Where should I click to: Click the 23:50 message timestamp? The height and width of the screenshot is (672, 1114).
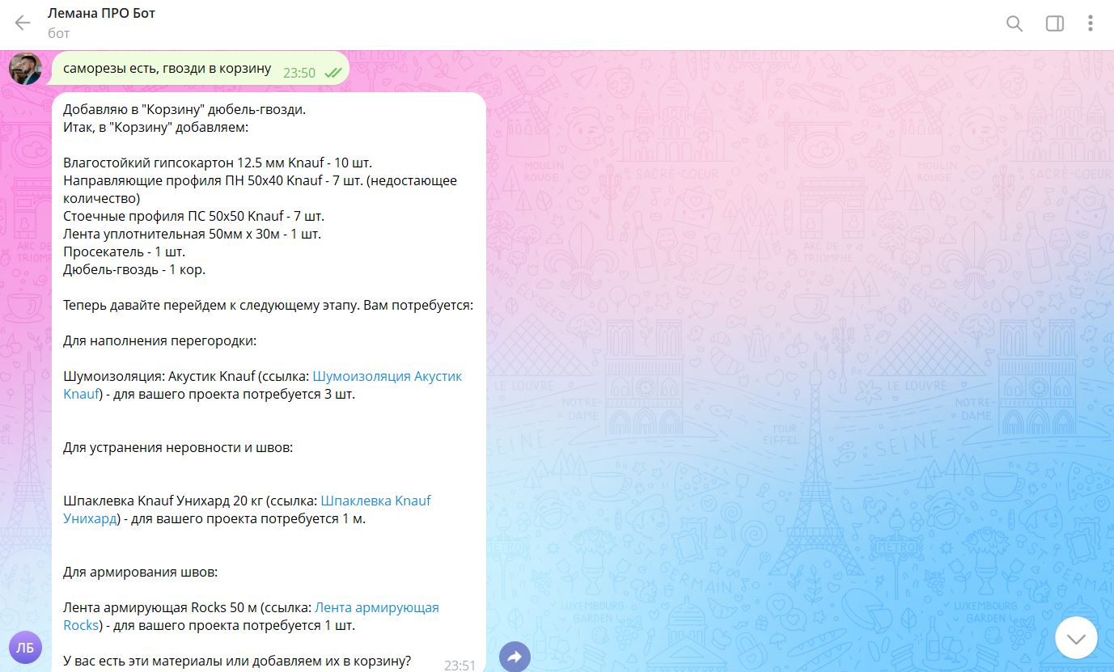click(x=299, y=73)
